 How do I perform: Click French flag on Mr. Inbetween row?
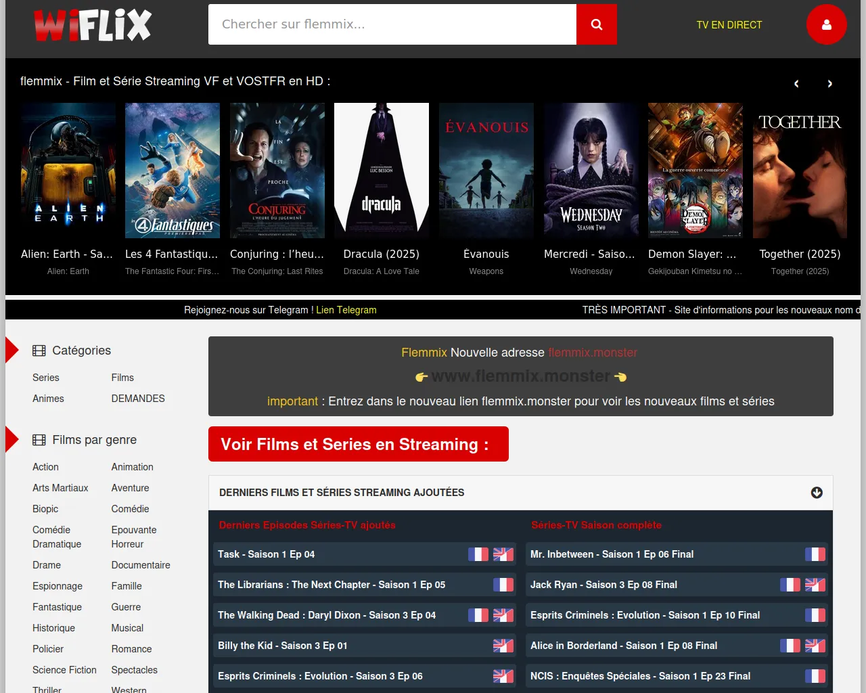(815, 554)
